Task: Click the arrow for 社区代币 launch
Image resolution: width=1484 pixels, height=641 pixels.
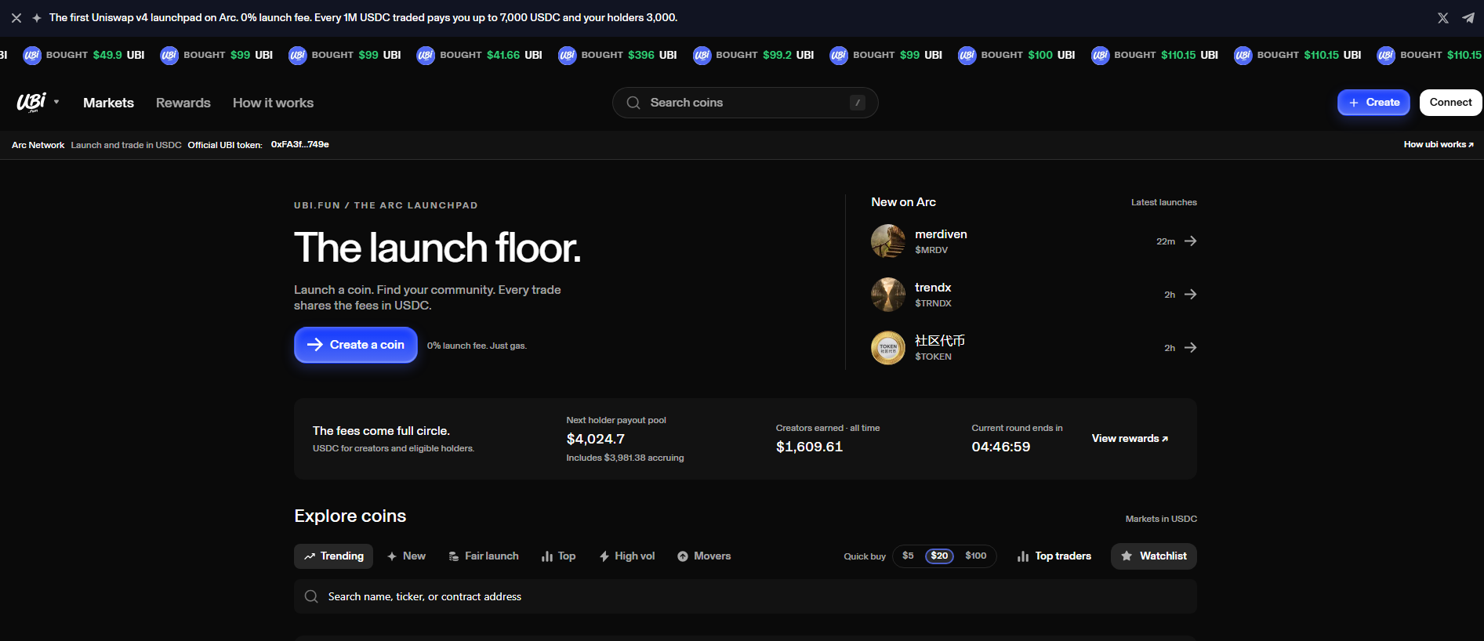Action: 1190,348
